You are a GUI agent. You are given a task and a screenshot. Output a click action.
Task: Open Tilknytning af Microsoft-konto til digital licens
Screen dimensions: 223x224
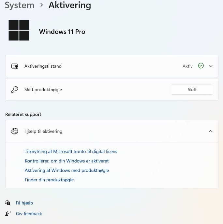71,151
